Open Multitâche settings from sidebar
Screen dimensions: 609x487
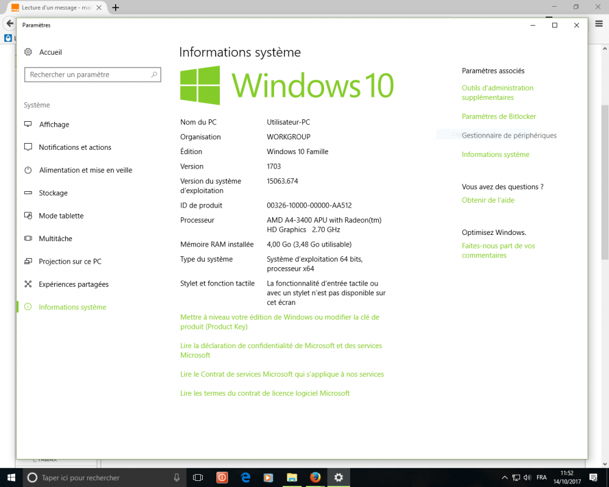pos(56,238)
